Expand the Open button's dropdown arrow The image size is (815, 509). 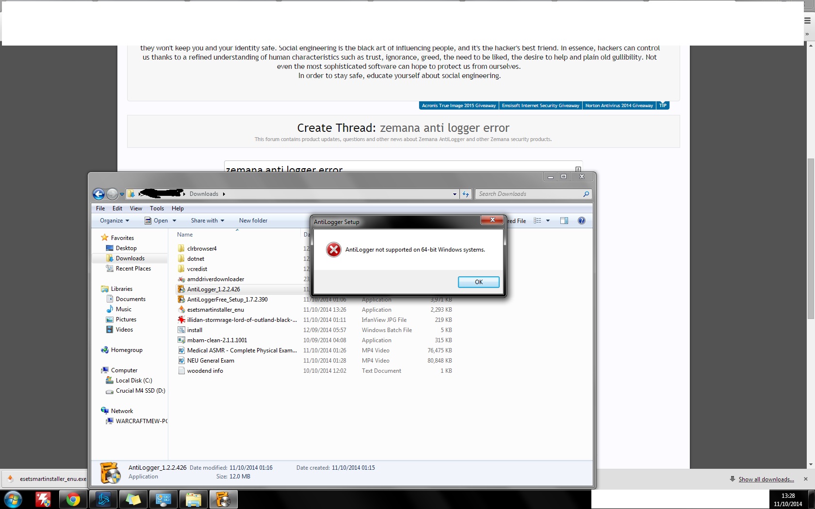click(174, 221)
